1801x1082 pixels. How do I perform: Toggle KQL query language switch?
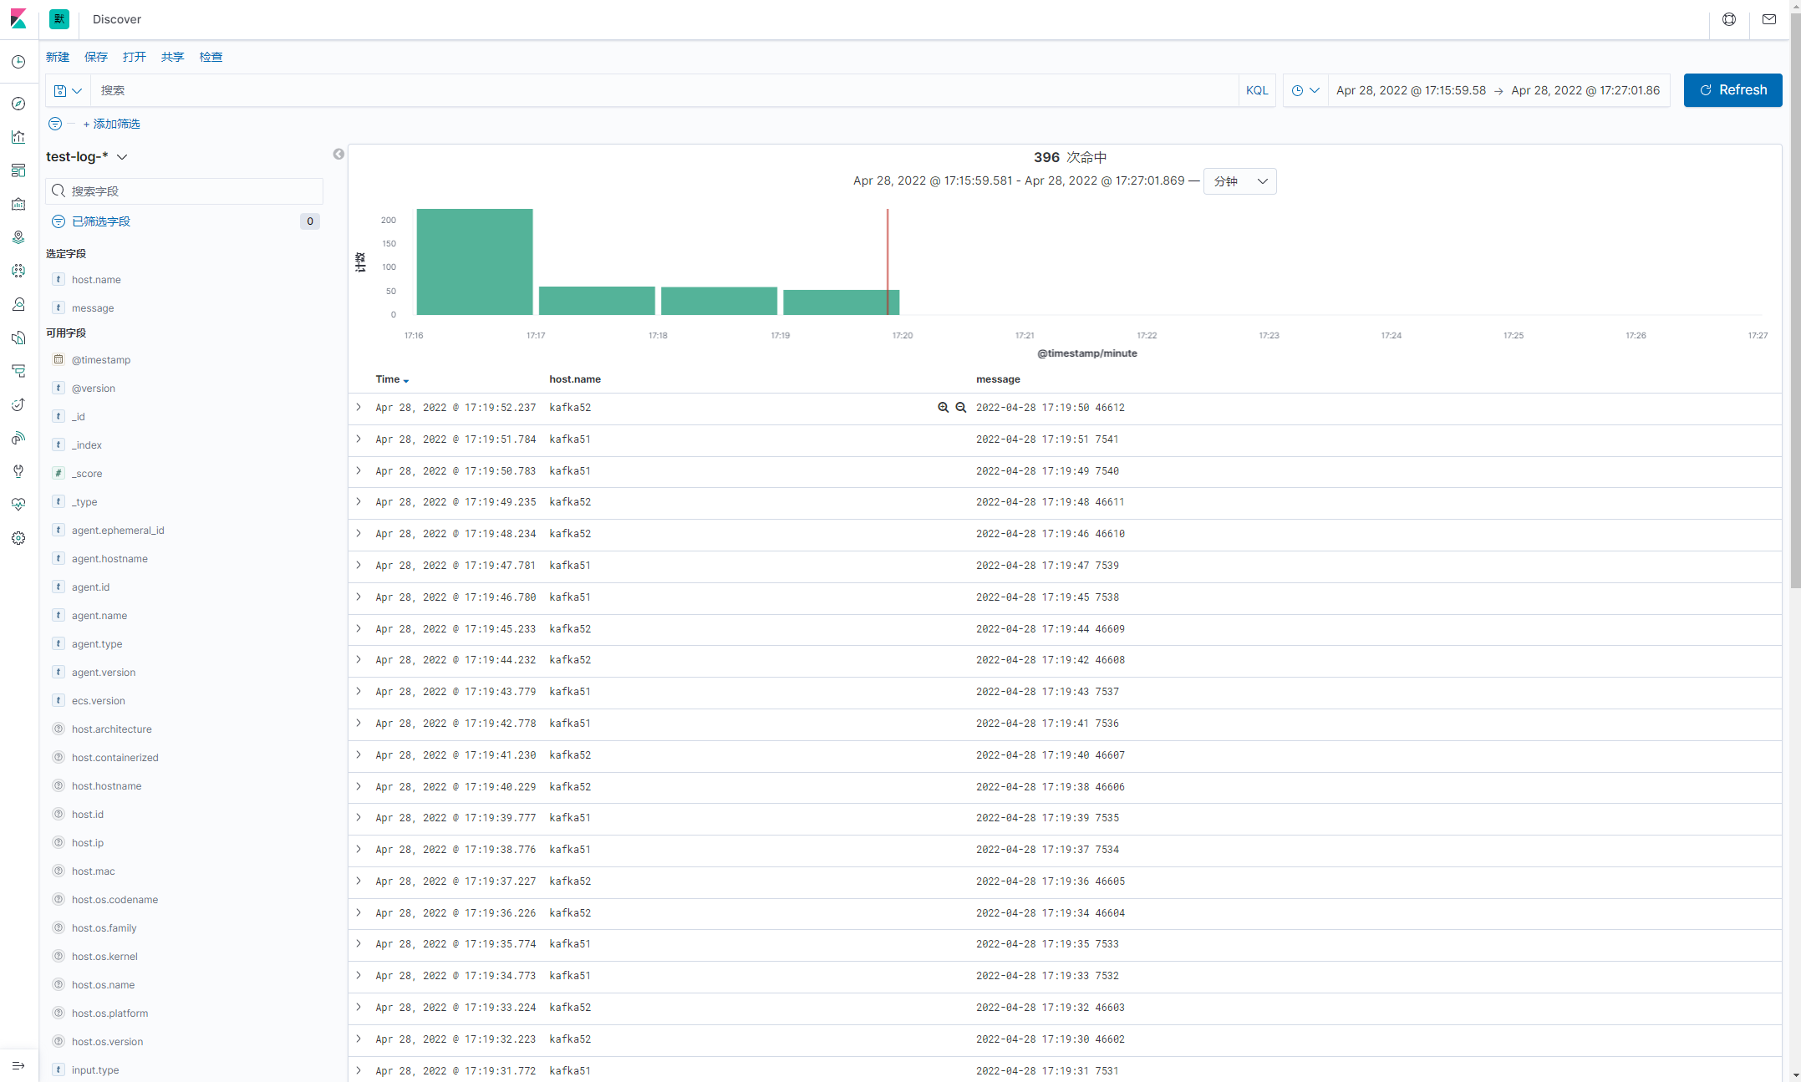pyautogui.click(x=1256, y=90)
